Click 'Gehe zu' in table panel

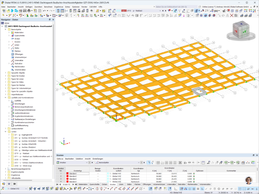pyautogui.click(x=60, y=159)
